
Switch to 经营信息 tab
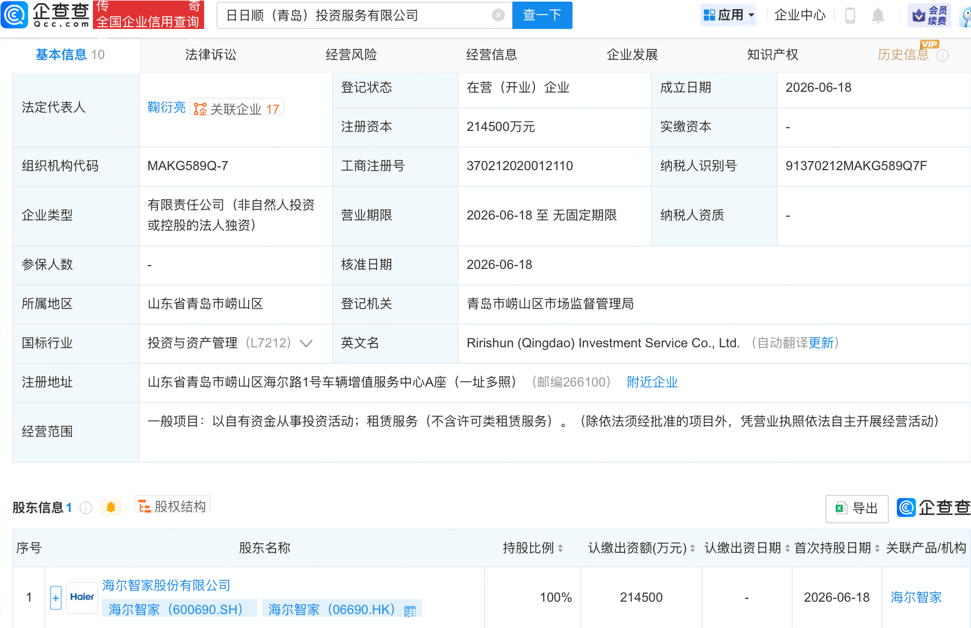tap(491, 55)
